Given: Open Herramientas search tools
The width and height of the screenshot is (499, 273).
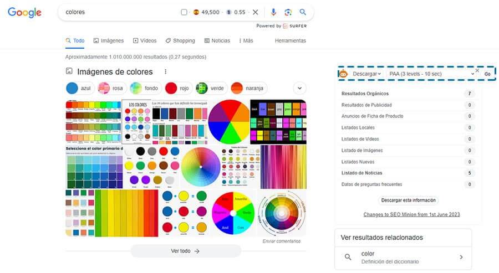Looking at the screenshot, I should (290, 40).
